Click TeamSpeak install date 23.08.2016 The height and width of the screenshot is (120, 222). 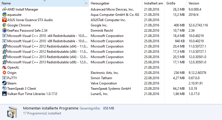(x=152, y=89)
